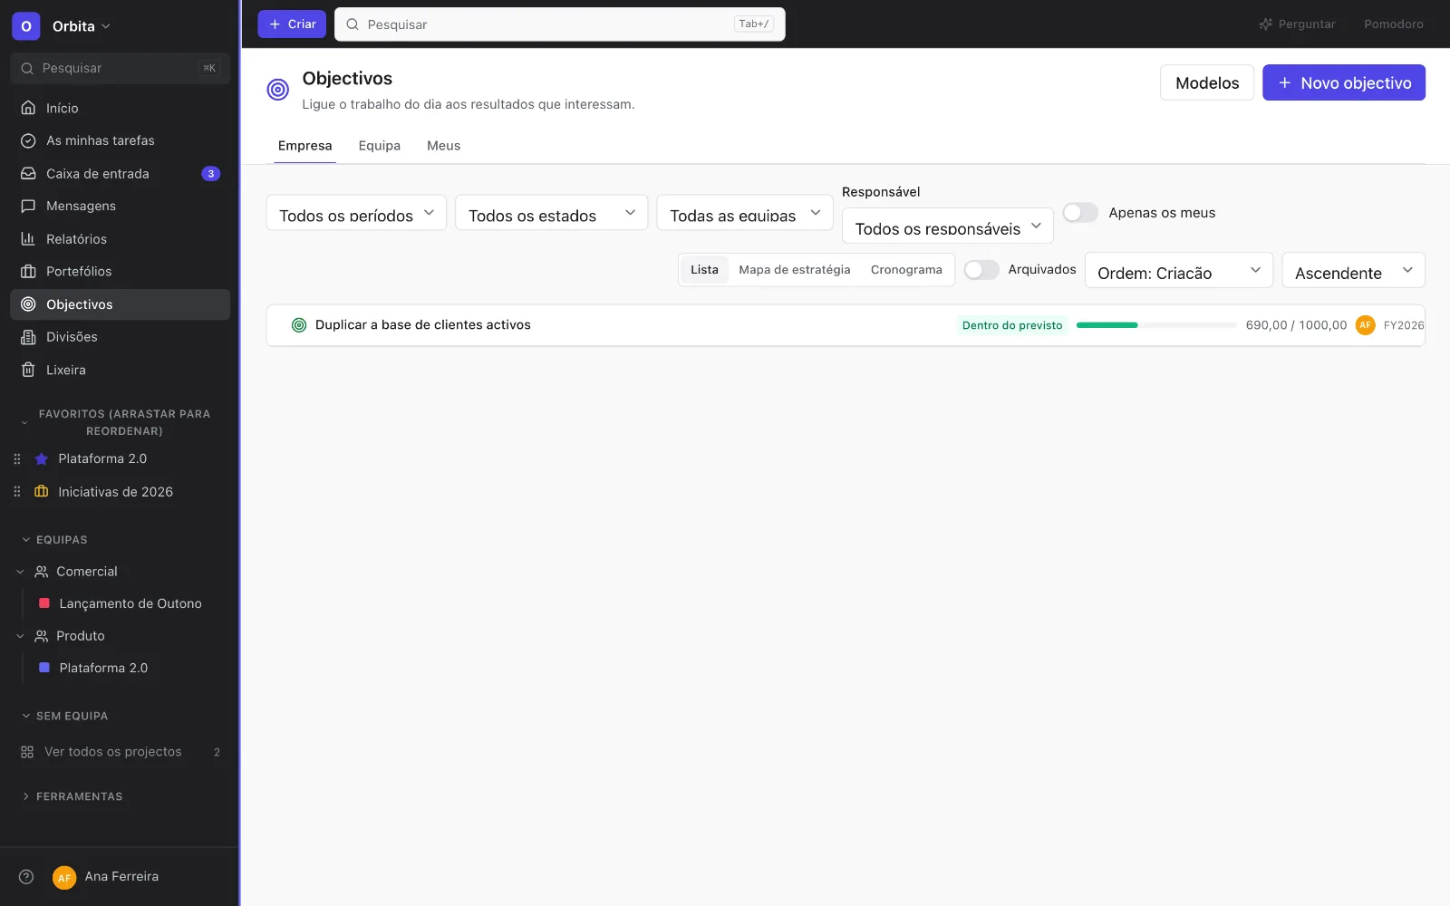This screenshot has width=1450, height=906.
Task: Open Ascendente direction dropdown
Action: (x=1354, y=270)
